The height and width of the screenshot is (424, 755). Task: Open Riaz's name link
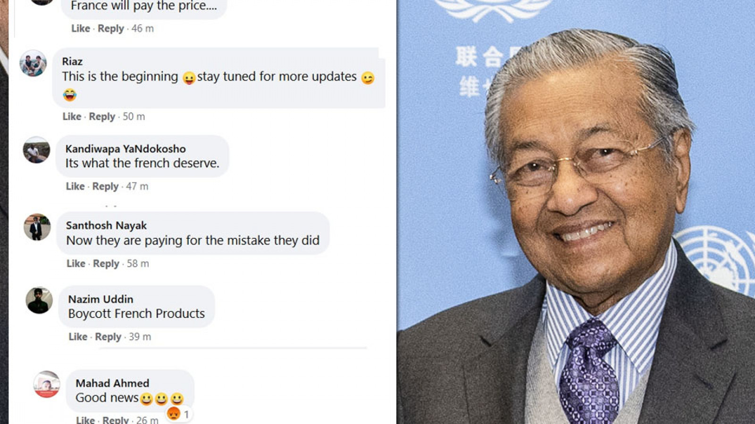coord(72,61)
